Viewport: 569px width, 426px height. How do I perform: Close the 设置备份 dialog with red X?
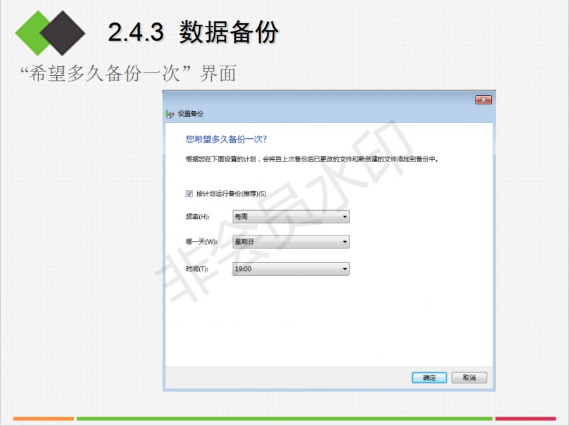pos(484,100)
